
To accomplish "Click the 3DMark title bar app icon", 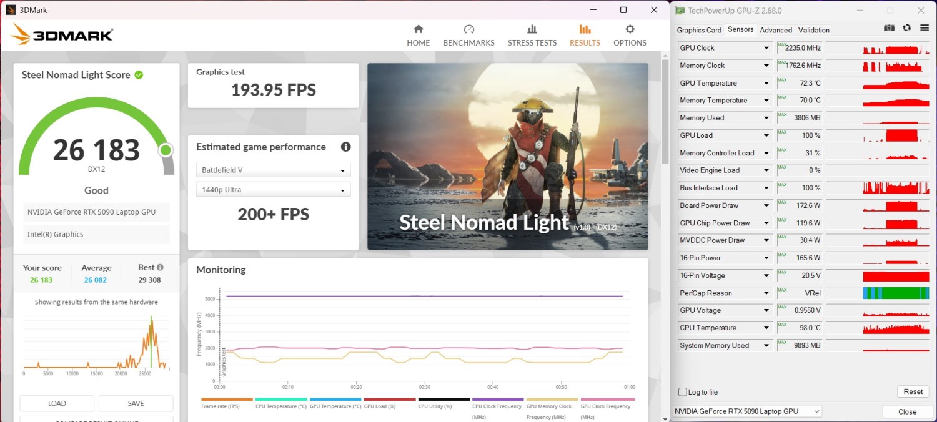I will click(11, 10).
